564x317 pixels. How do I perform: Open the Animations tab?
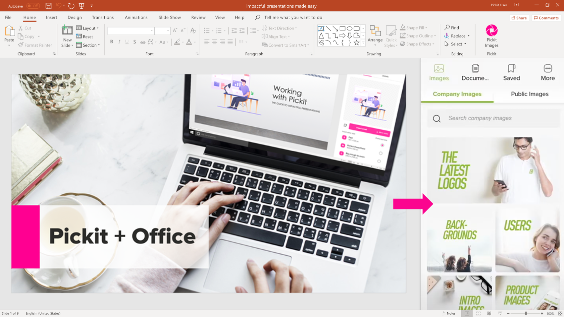pyautogui.click(x=136, y=17)
